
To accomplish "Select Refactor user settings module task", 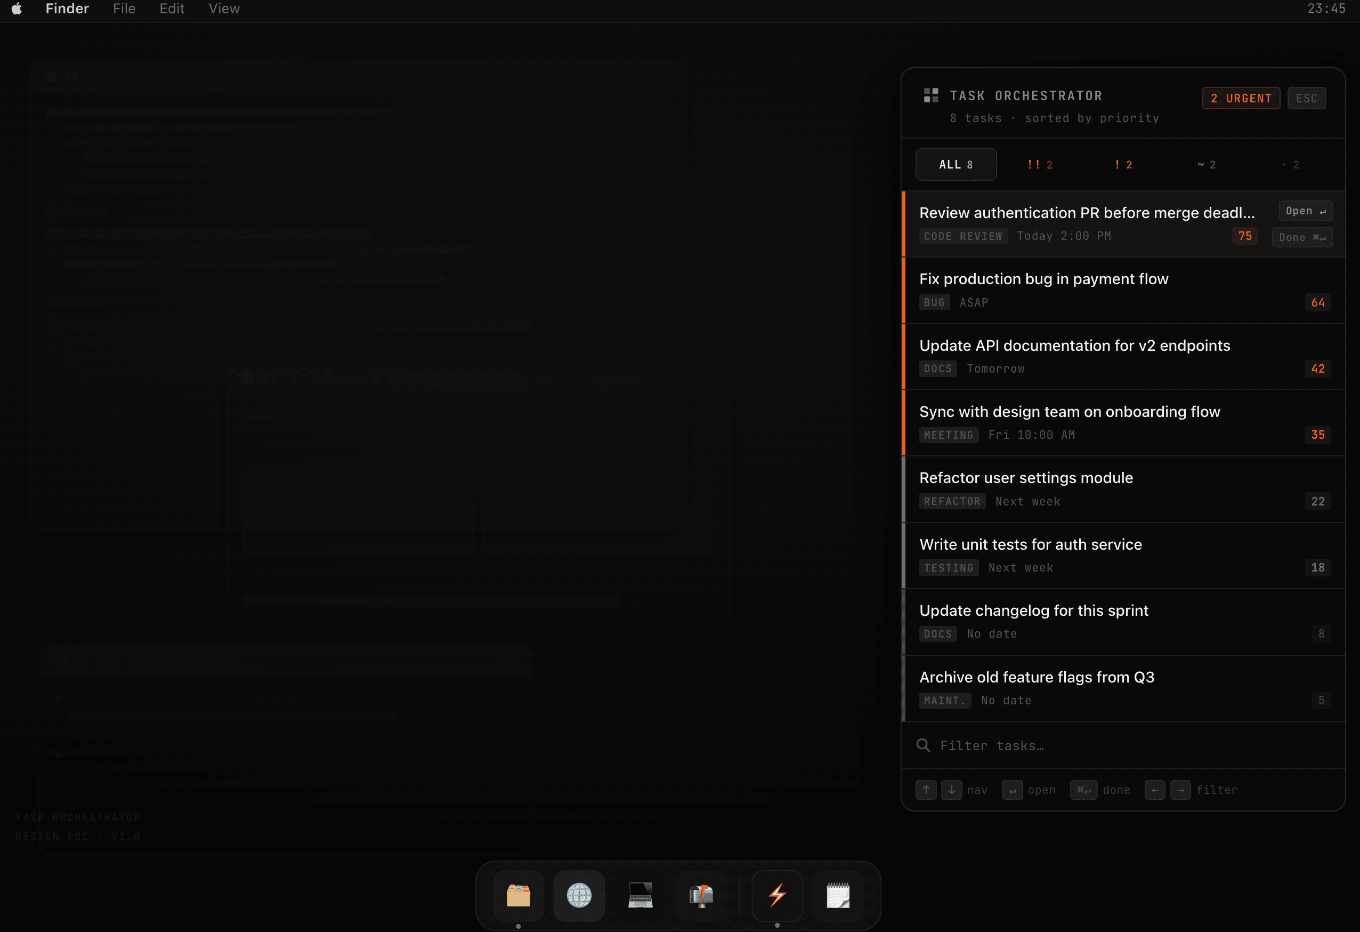I will point(1123,489).
